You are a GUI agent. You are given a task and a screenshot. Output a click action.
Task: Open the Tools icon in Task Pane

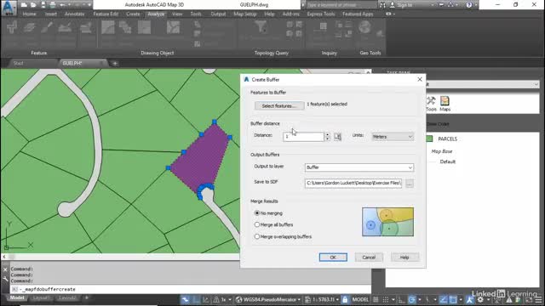[431, 104]
